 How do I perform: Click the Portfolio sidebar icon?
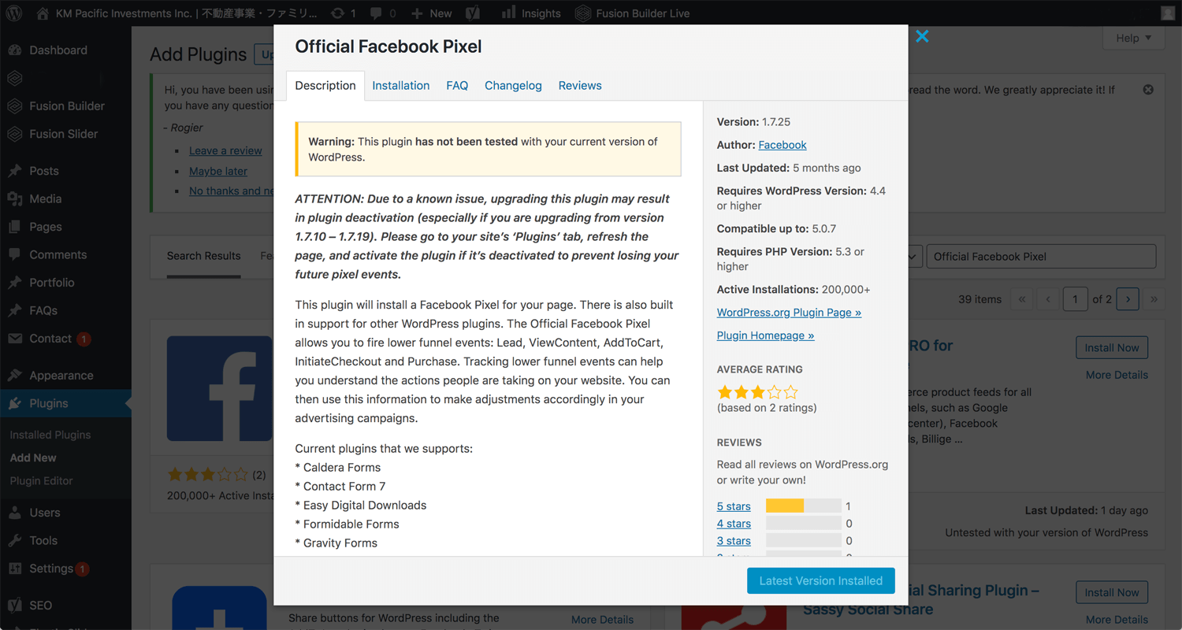pyautogui.click(x=15, y=283)
